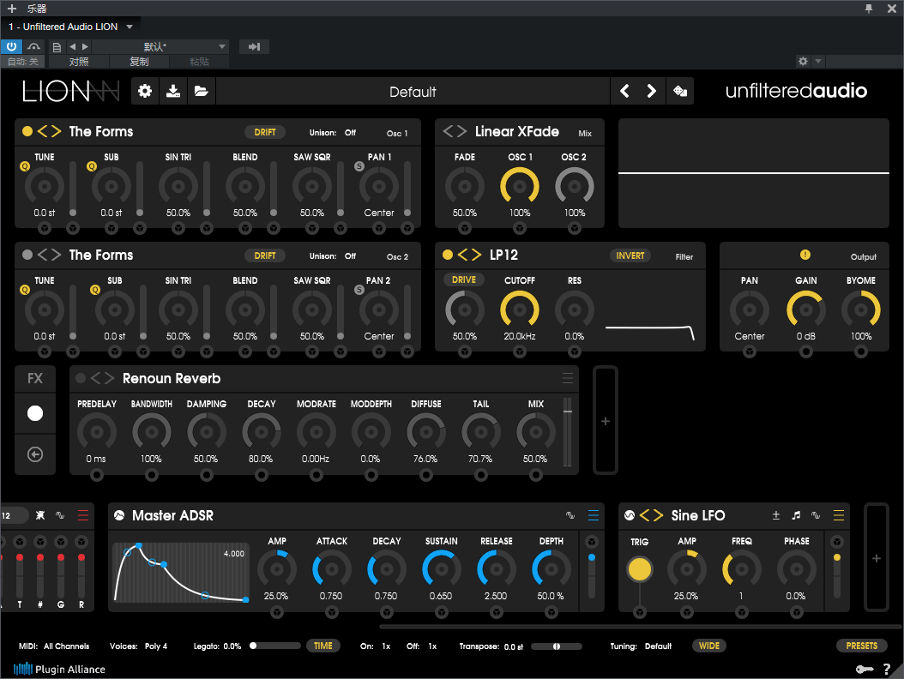This screenshot has height=679, width=904.
Task: Open Renoun Reverb hamburger menu
Action: pos(568,378)
